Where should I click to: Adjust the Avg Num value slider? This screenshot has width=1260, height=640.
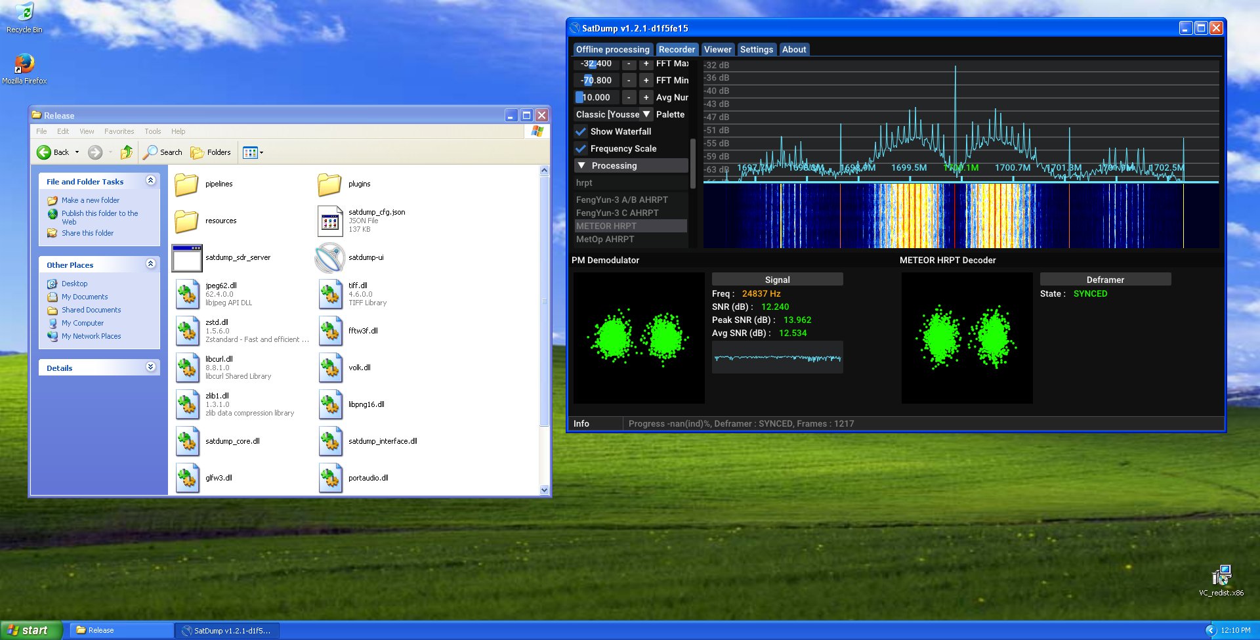tap(597, 97)
